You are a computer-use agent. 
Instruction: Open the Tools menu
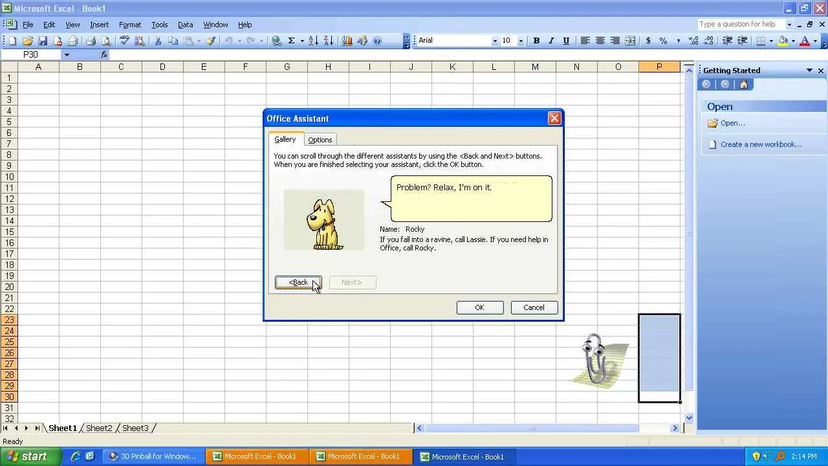(159, 25)
